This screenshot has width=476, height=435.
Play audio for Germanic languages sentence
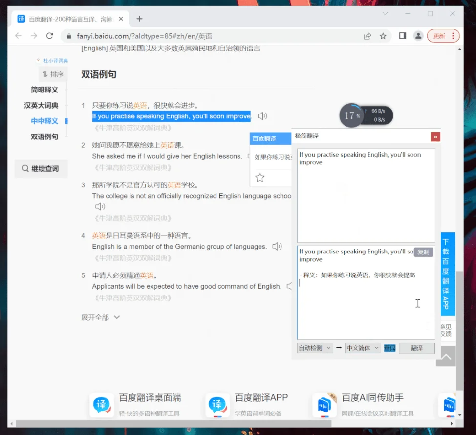[x=277, y=246]
